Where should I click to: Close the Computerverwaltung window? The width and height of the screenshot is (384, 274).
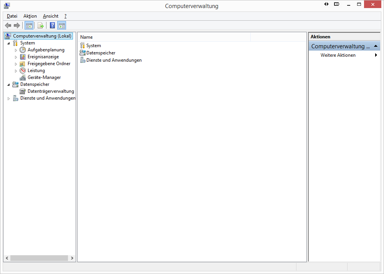coord(373,4)
